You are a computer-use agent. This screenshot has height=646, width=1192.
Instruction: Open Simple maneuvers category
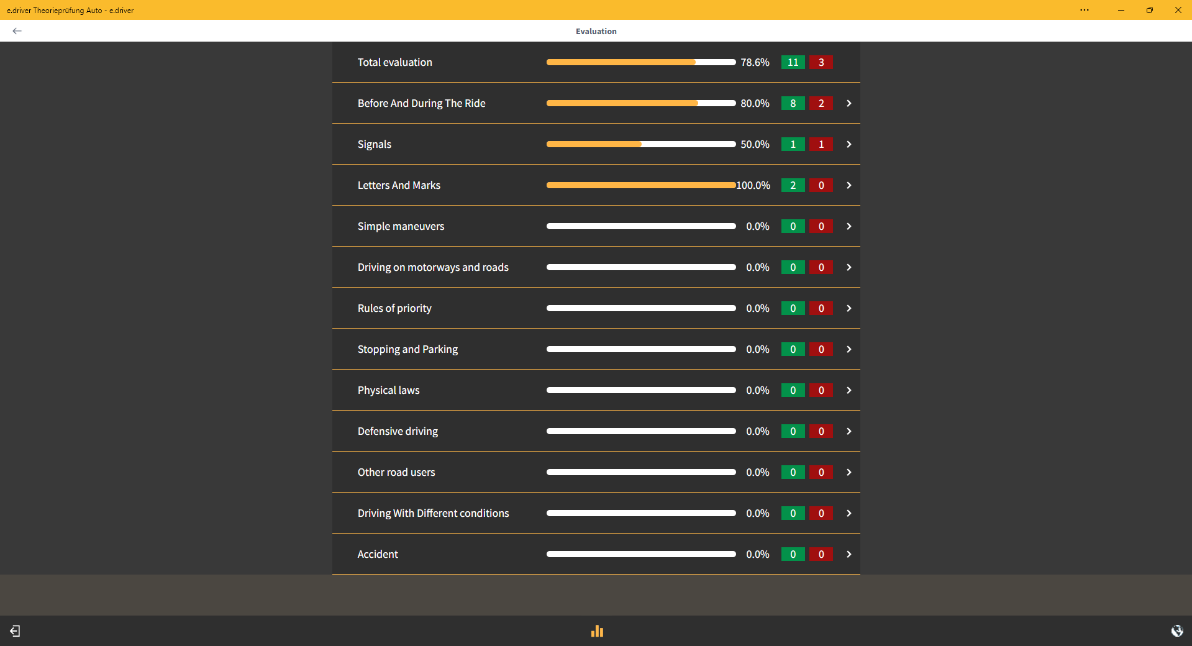401,226
